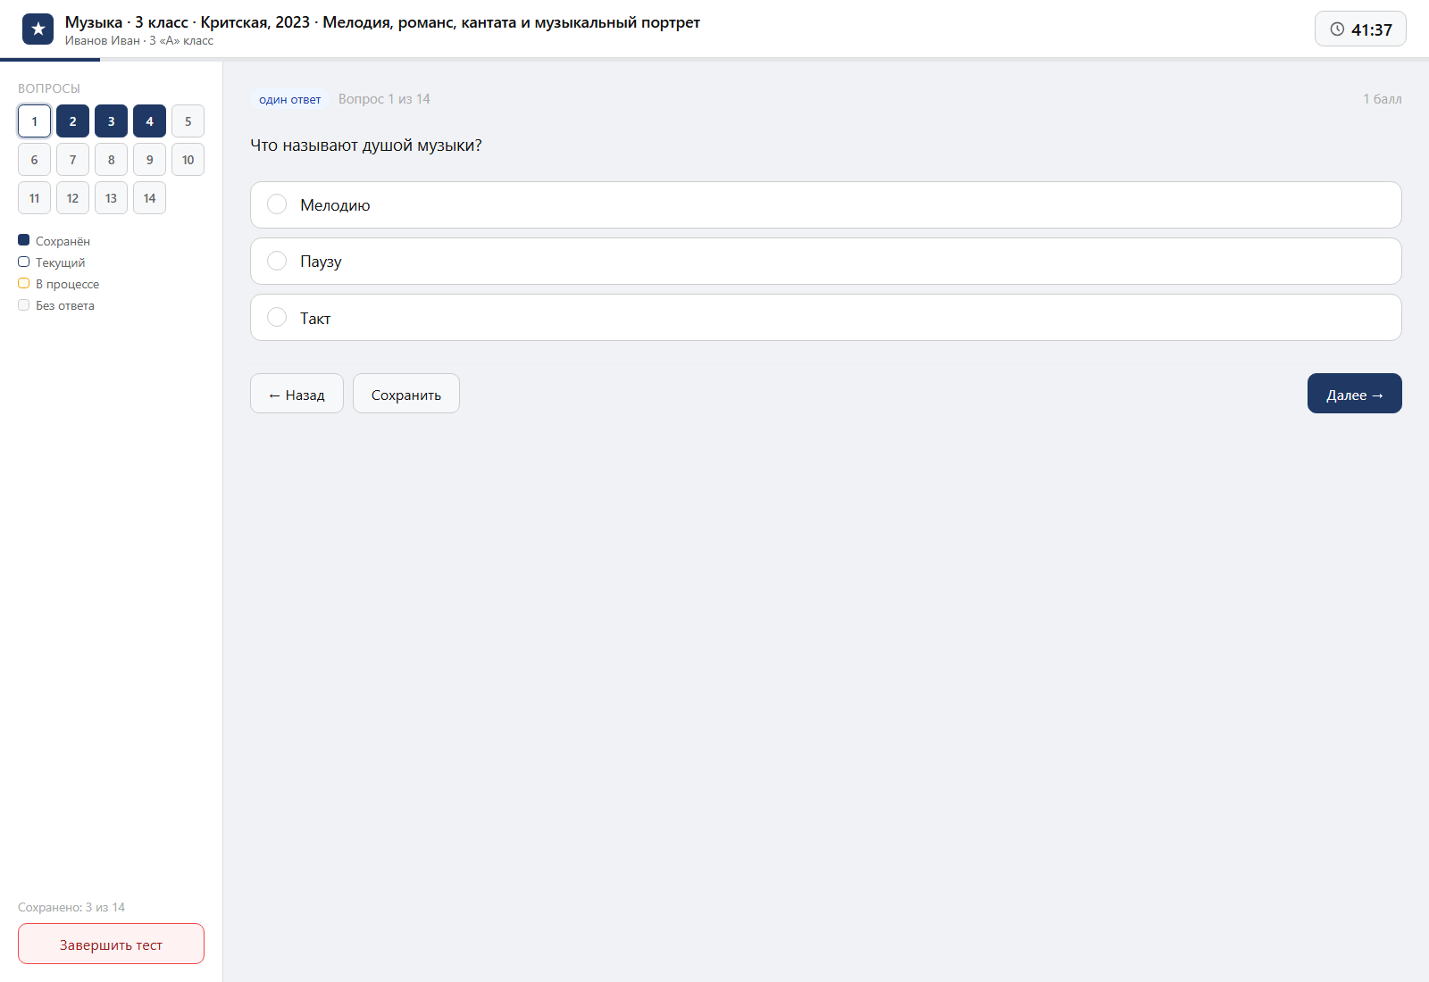Click the Назад back button

297,394
